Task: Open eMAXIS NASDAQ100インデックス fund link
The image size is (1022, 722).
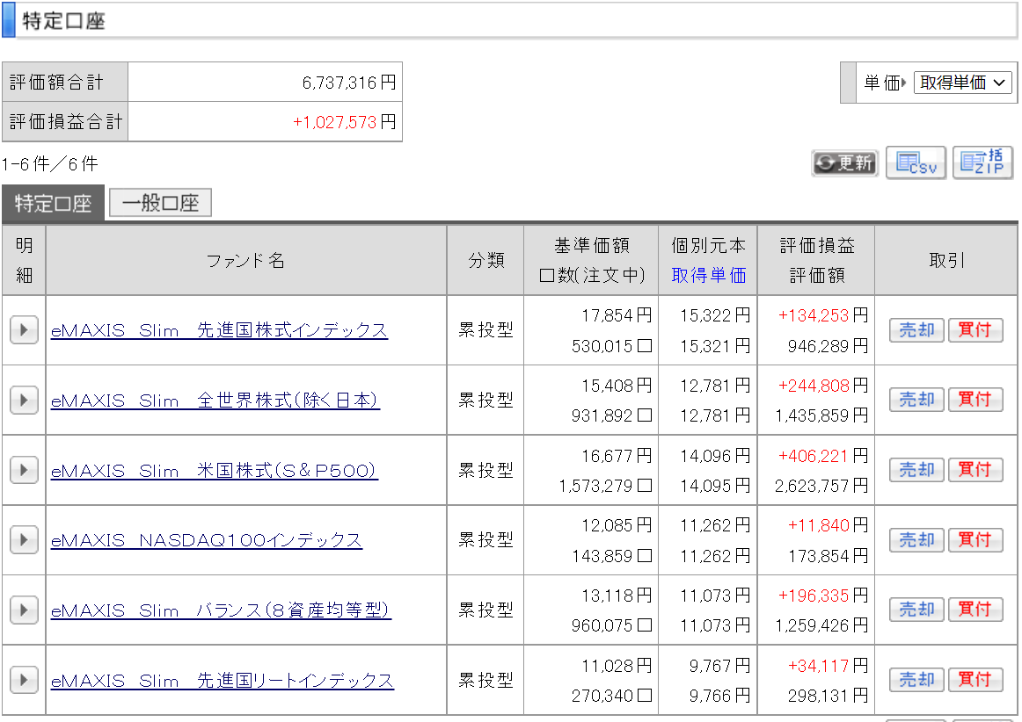Action: tap(207, 540)
